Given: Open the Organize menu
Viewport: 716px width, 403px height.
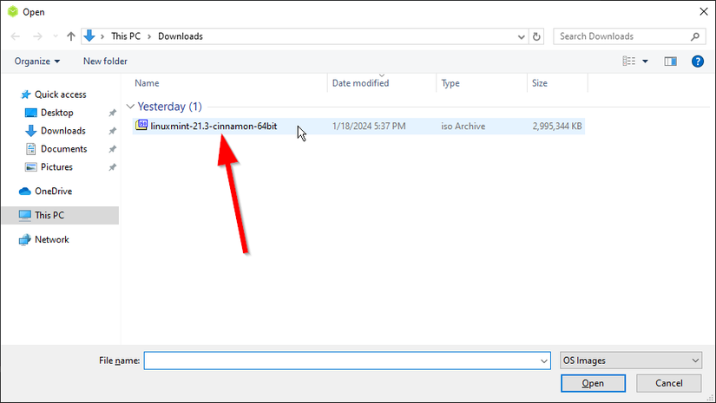Looking at the screenshot, I should 37,61.
